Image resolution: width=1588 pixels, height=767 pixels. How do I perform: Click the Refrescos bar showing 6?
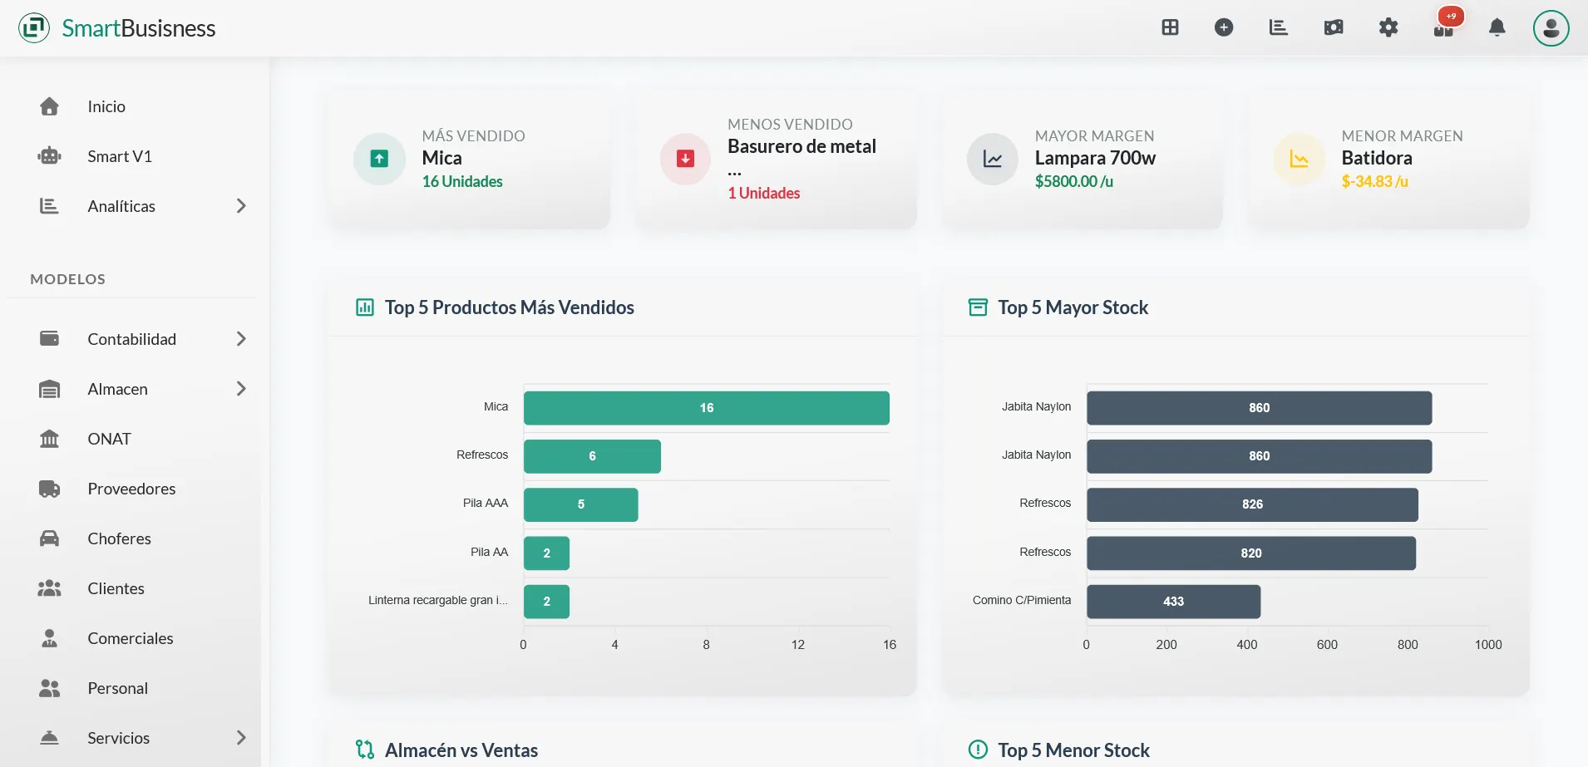(x=592, y=456)
